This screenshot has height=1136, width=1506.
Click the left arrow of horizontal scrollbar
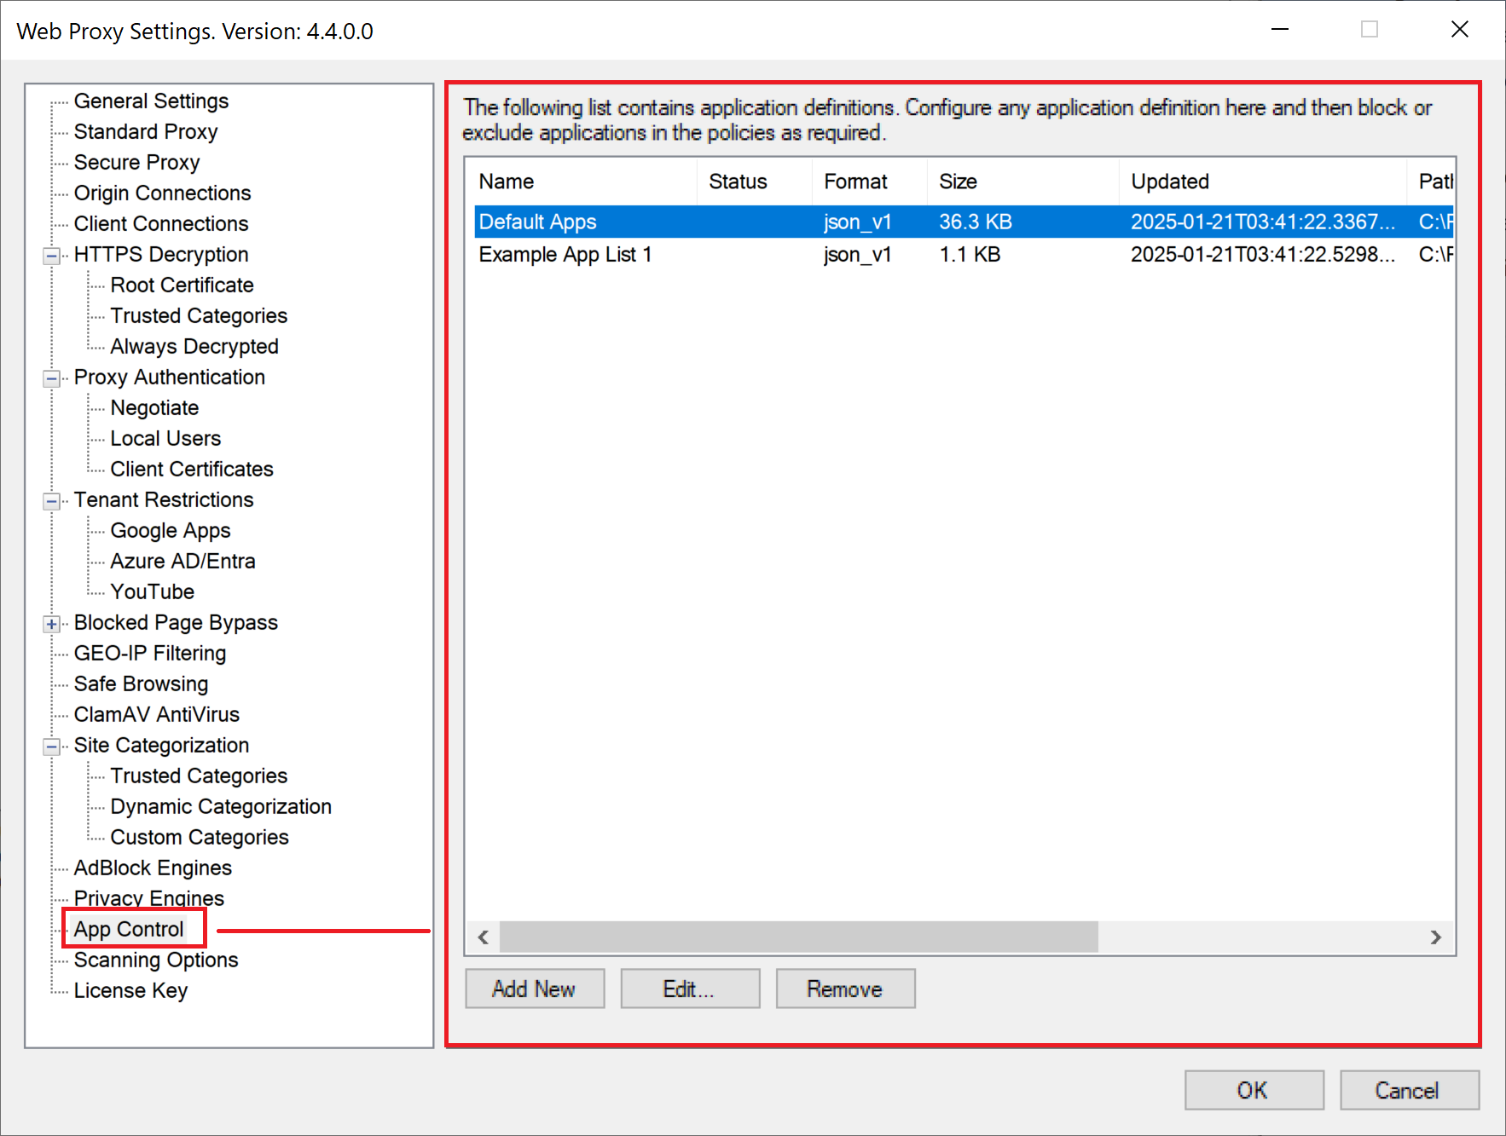(484, 937)
